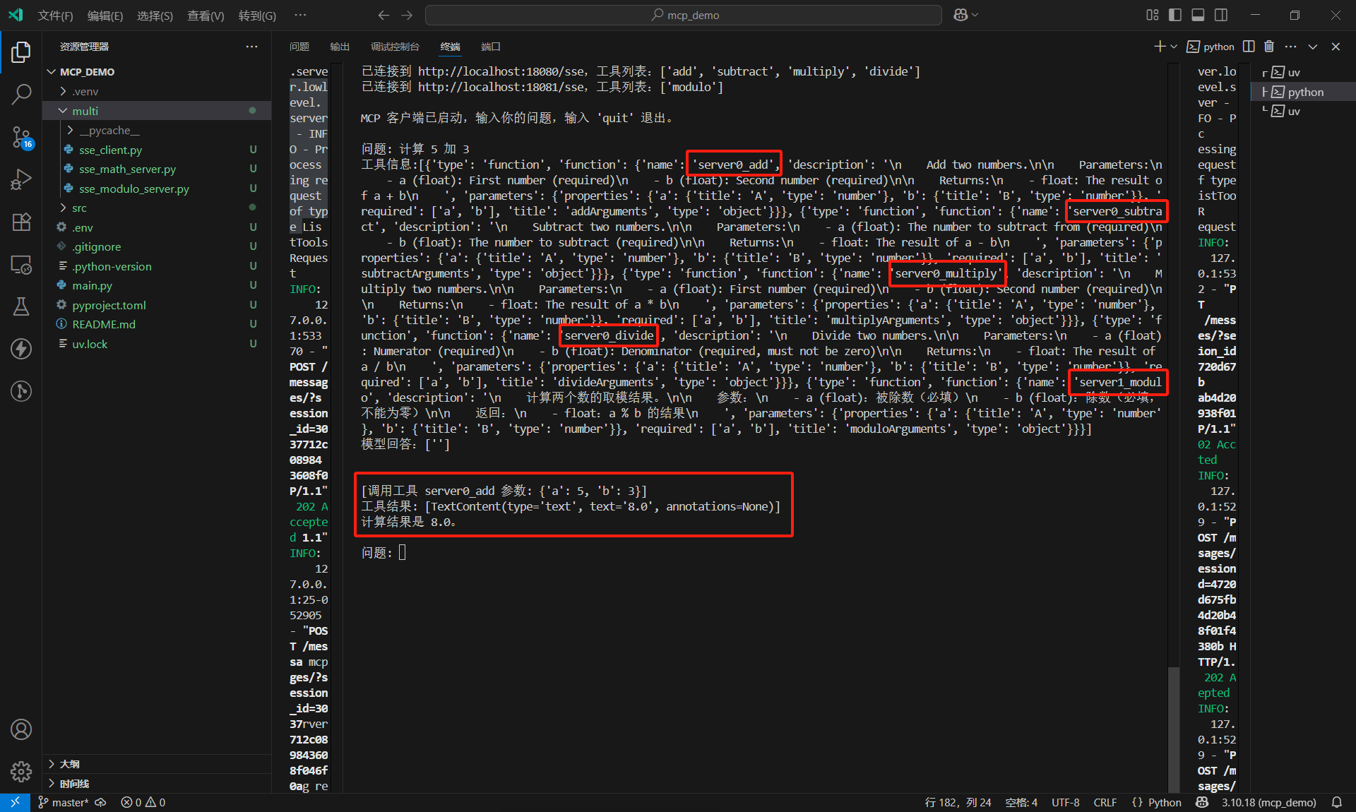Kill terminal with the trash icon
This screenshot has height=812, width=1356.
tap(1269, 47)
